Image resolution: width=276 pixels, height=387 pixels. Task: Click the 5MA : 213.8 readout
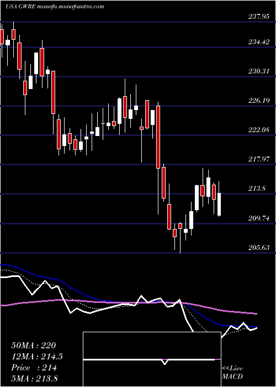(x=34, y=378)
